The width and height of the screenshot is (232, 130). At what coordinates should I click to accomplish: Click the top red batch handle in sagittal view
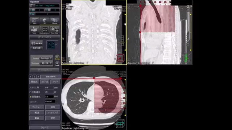point(140,6)
